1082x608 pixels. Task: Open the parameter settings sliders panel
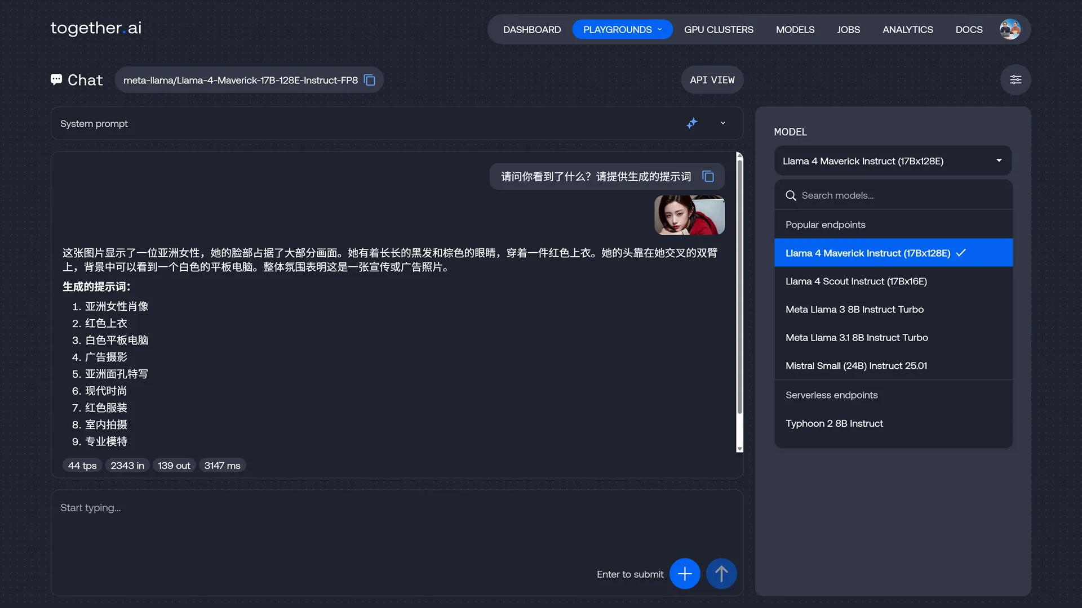coord(1016,79)
